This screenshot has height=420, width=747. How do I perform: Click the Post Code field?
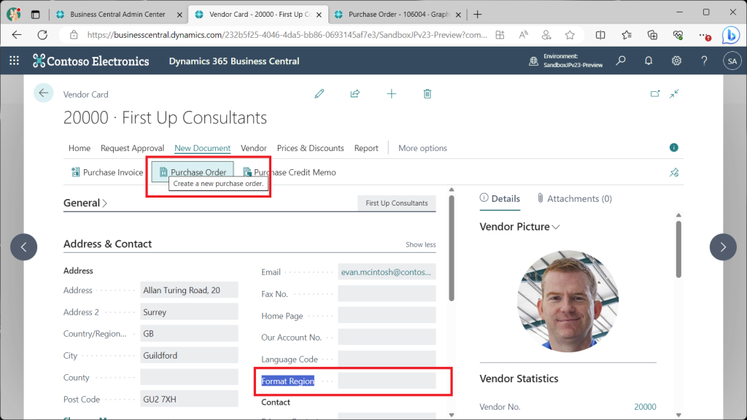(189, 399)
